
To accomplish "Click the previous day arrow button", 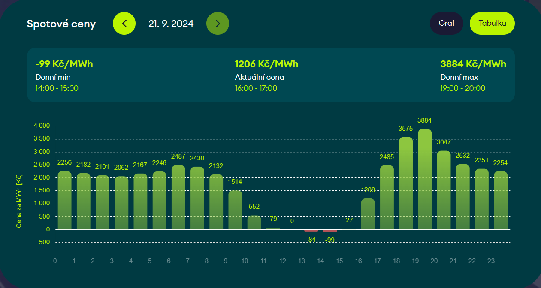I will pyautogui.click(x=124, y=24).
